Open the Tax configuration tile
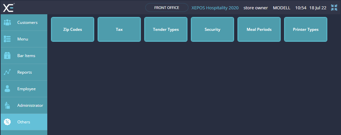 pos(119,30)
